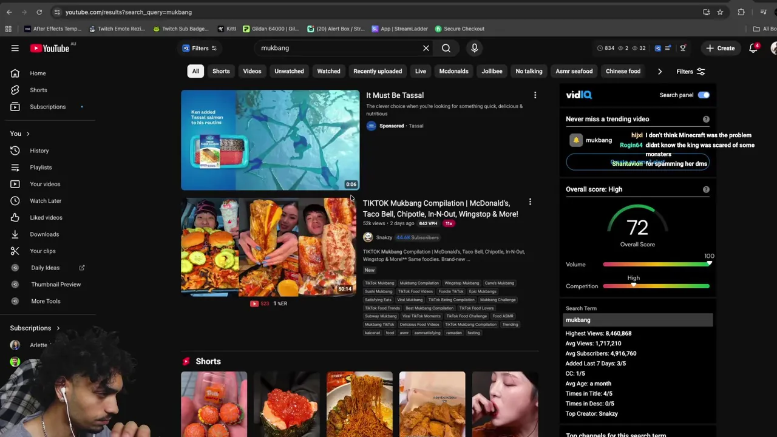Click the browser address bar URL
This screenshot has width=777, height=437.
pyautogui.click(x=129, y=12)
